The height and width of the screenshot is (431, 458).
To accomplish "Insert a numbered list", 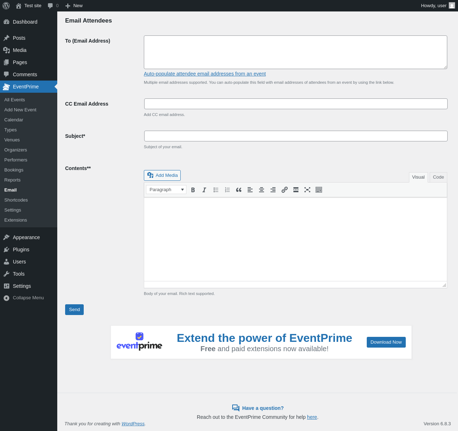I will pyautogui.click(x=227, y=190).
